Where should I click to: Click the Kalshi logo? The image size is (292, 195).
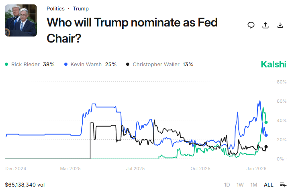[x=274, y=64]
